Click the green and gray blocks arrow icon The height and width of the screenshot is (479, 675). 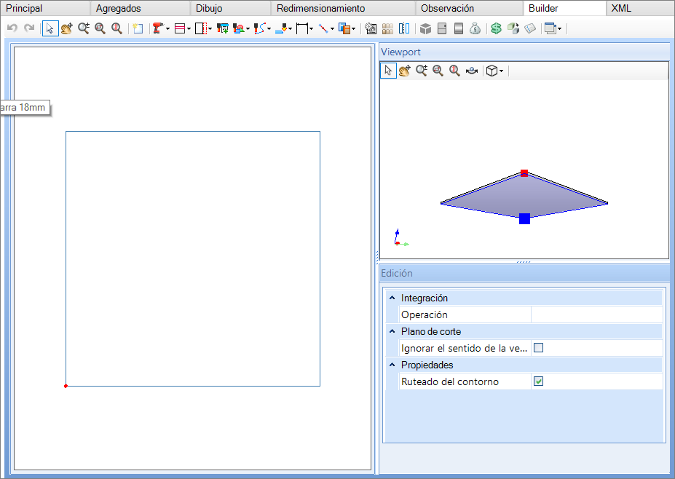click(x=513, y=28)
